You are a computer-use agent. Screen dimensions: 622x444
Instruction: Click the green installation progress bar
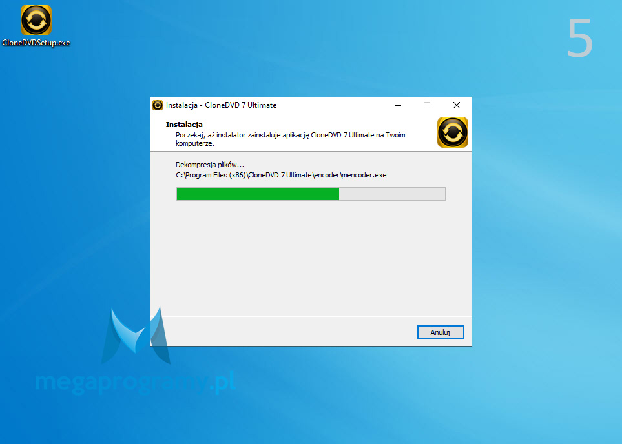(311, 194)
